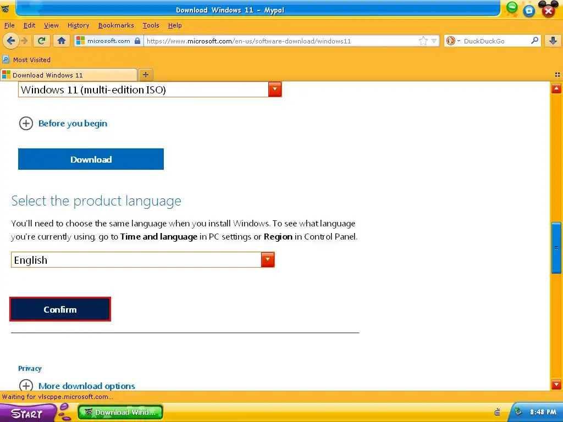Screen dimensions: 563x422
Task: Open the Downloads arrow button
Action: pyautogui.click(x=553, y=41)
